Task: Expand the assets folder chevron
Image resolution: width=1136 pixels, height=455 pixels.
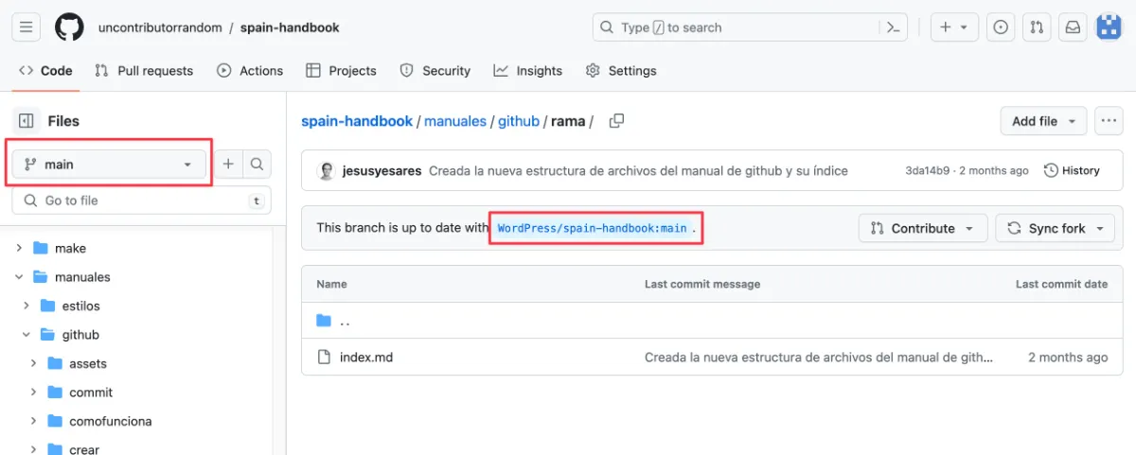Action: [x=34, y=363]
